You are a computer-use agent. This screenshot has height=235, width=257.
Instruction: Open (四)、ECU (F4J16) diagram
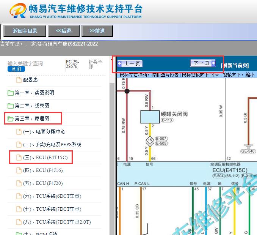[43, 170]
